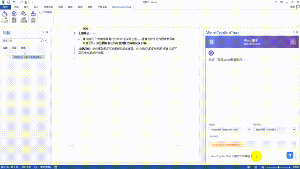Screen dimensions: 300x169
Task: Click the Save icon in the quick access toolbar
Action: (x=8, y=2)
